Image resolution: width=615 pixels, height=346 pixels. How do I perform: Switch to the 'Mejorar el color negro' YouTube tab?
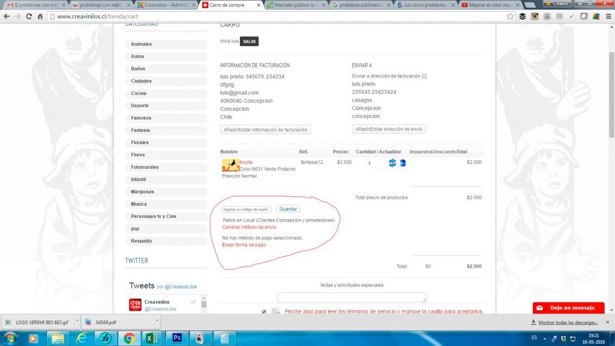(x=490, y=5)
